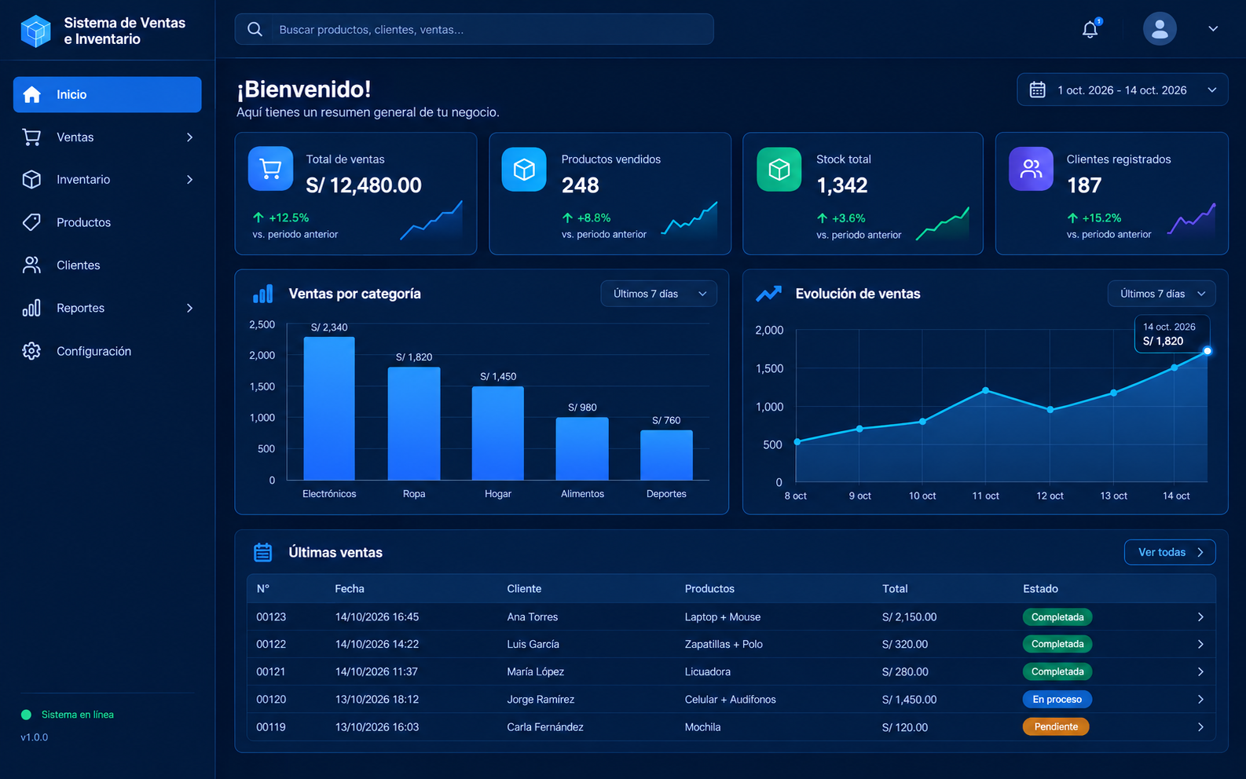Click the cube logo of Sistema de Ventas
The height and width of the screenshot is (779, 1246).
35,31
